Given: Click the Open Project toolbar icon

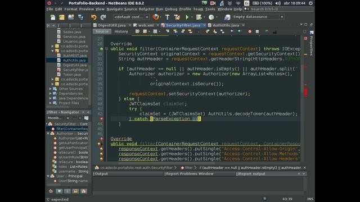Looking at the screenshot, I should [x=71, y=17].
